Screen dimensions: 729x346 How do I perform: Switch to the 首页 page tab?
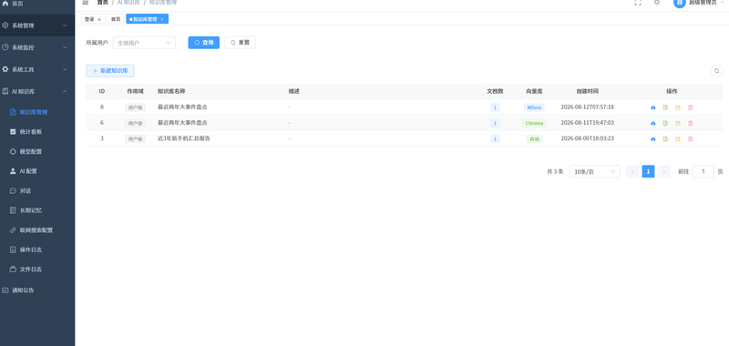pyautogui.click(x=116, y=19)
